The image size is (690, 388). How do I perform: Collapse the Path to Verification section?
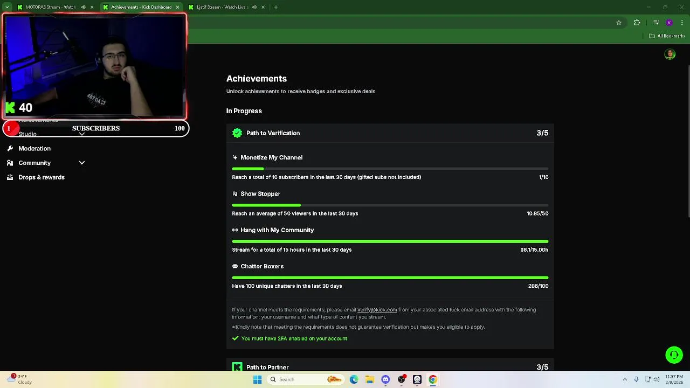pyautogui.click(x=390, y=133)
